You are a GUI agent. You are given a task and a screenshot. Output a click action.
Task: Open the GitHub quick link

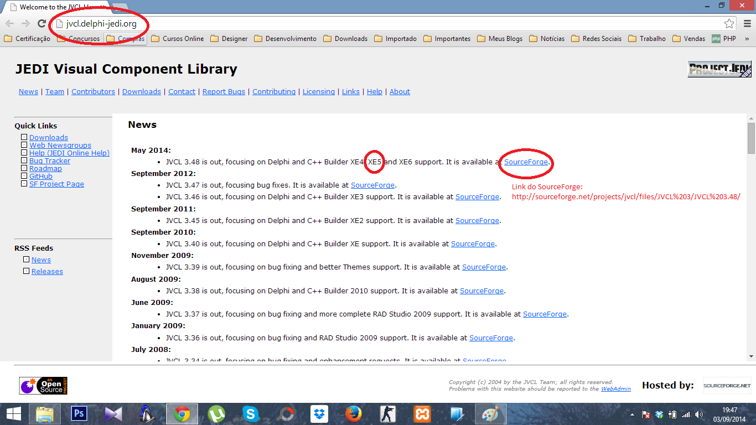click(41, 177)
